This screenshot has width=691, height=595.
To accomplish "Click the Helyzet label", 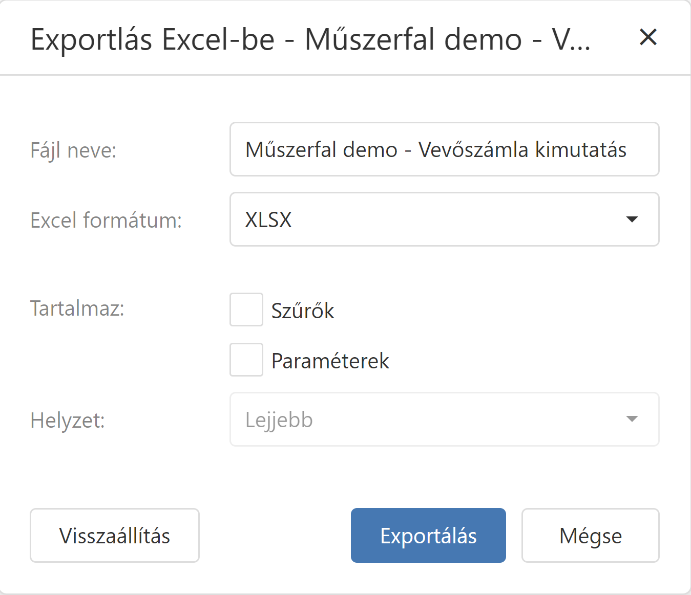I will click(x=68, y=421).
